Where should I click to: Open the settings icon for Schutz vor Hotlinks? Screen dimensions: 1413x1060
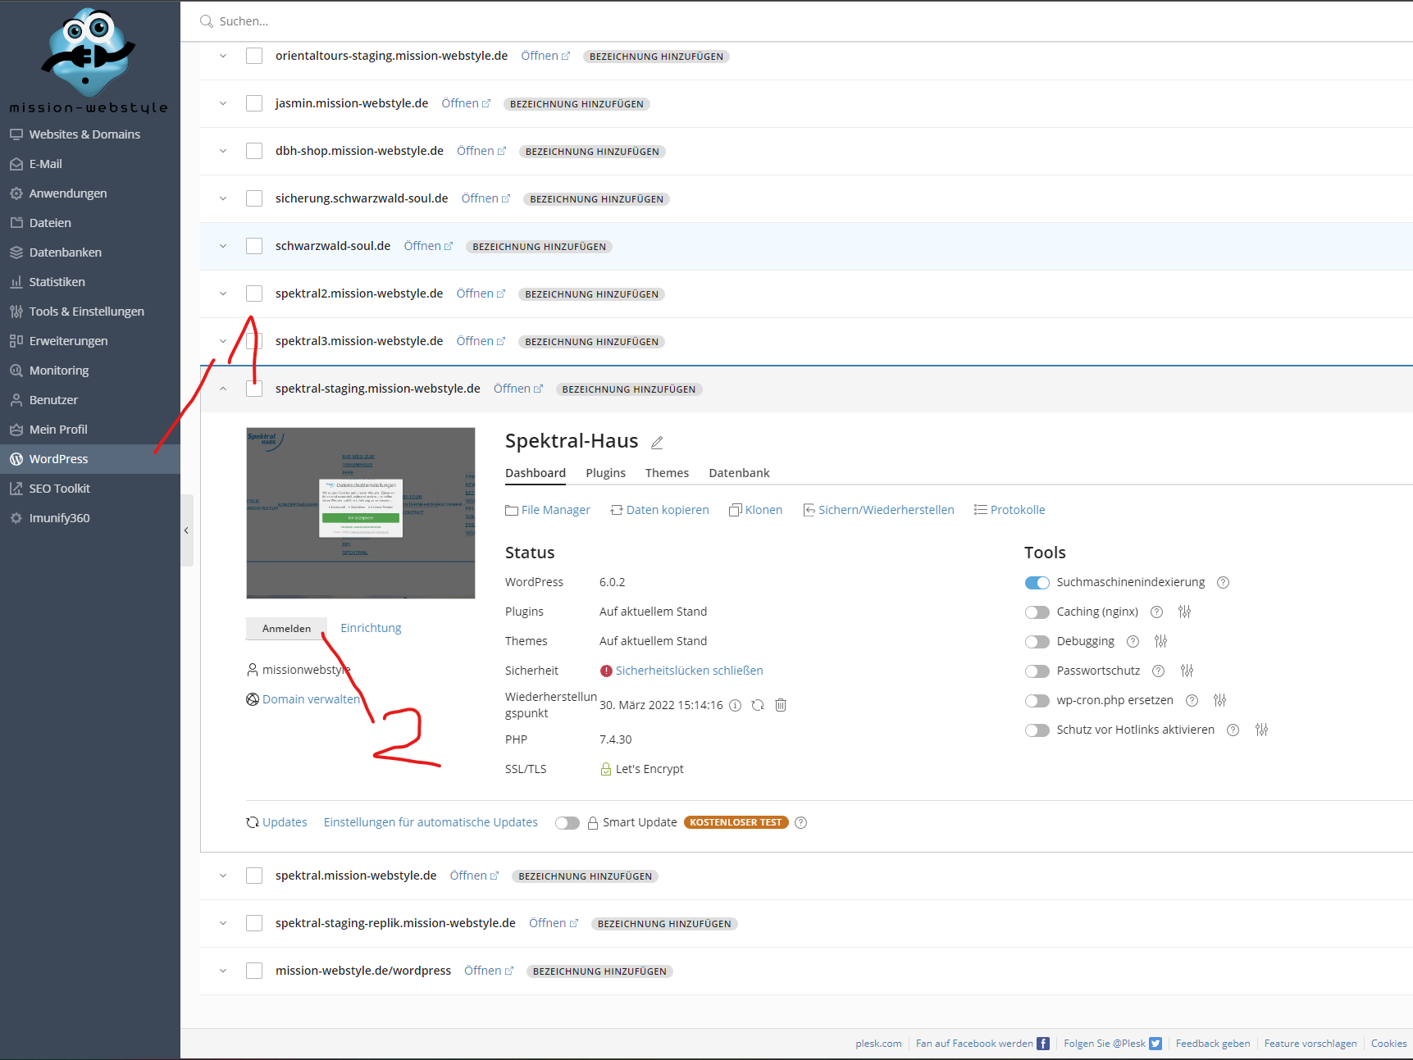1261,730
